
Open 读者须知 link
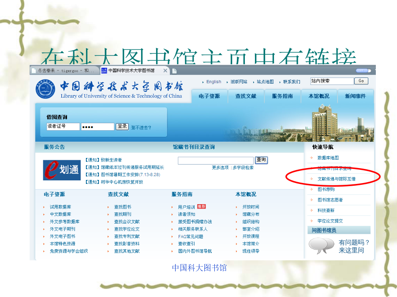coord(187,214)
